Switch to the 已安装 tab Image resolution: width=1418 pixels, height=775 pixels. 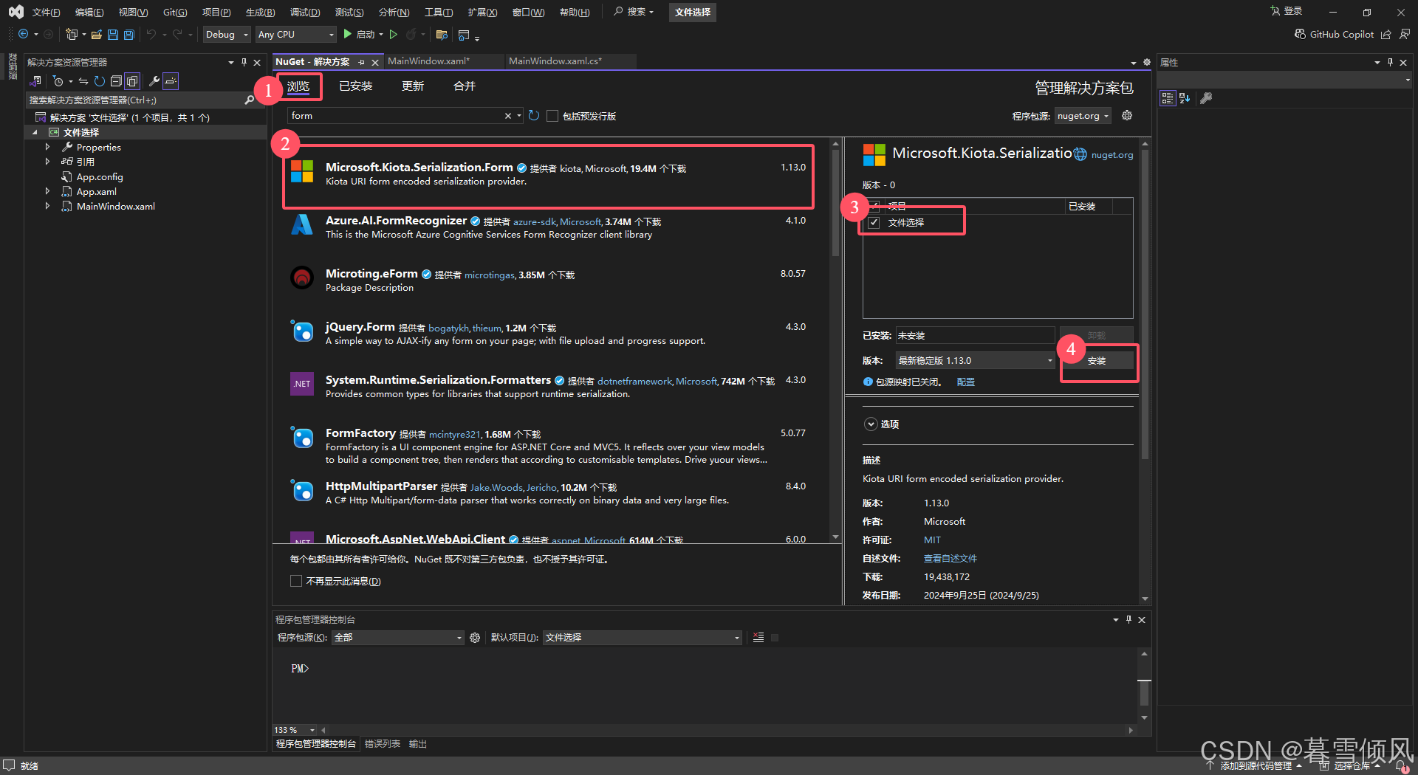click(x=355, y=86)
